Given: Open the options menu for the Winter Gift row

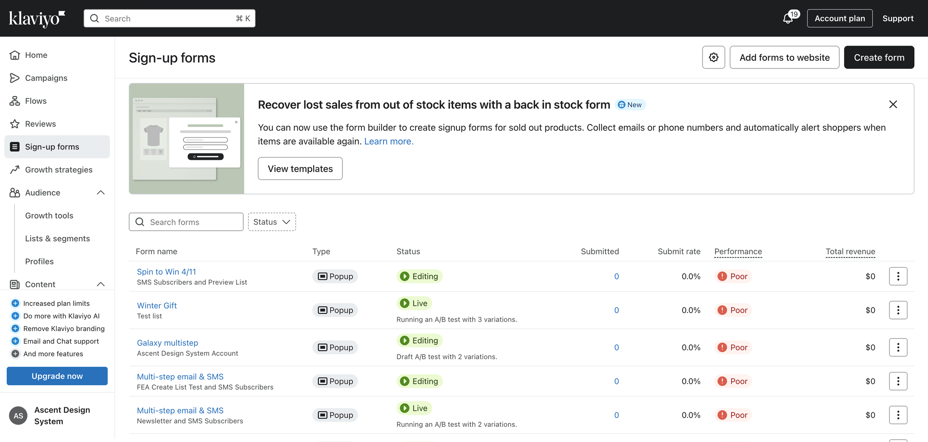Looking at the screenshot, I should point(898,310).
